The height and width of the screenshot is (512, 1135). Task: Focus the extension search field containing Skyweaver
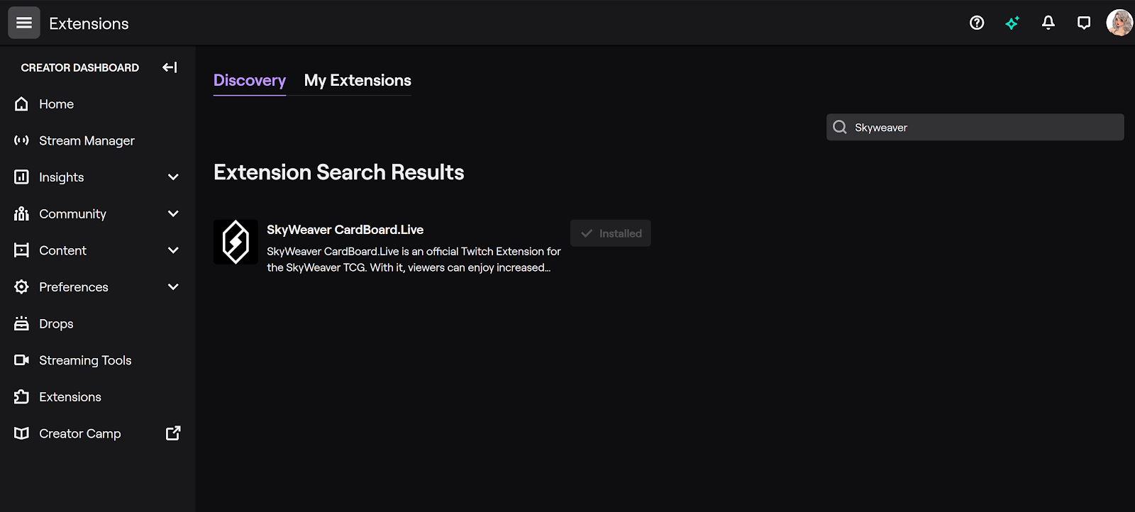pos(975,127)
